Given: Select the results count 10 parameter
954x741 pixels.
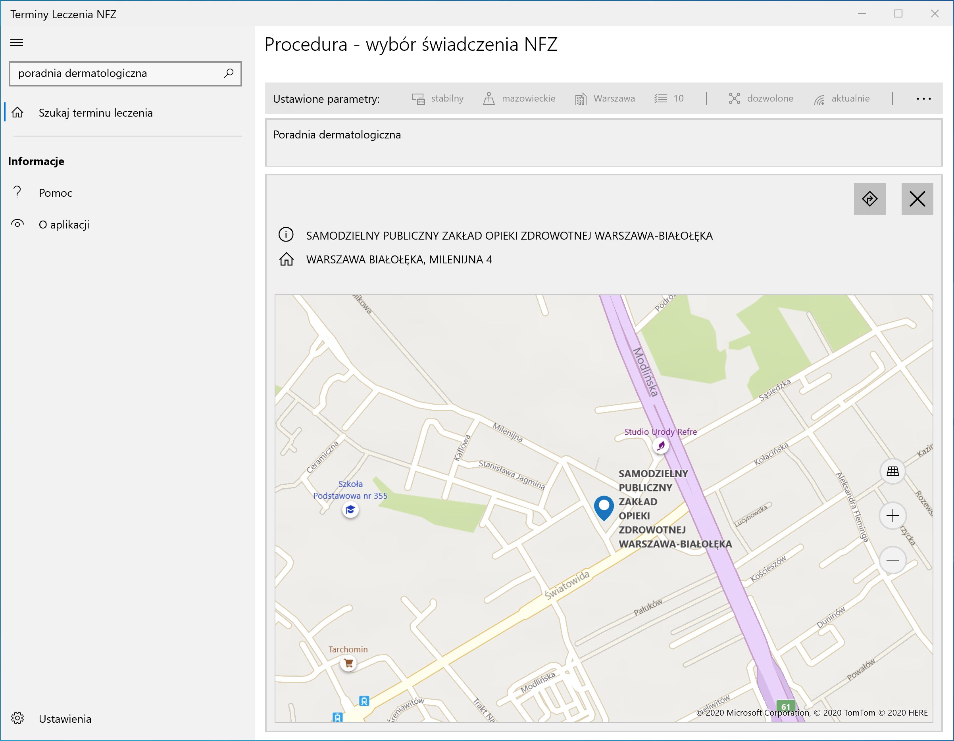Looking at the screenshot, I should point(669,99).
